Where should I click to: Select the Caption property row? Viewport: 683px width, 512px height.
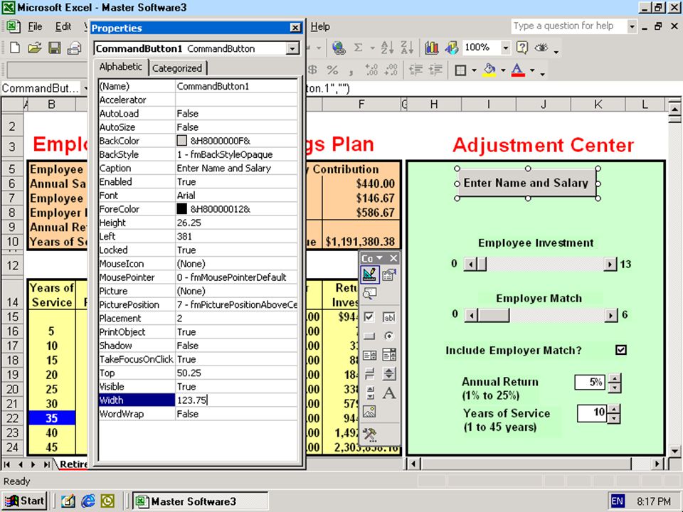tap(198, 168)
